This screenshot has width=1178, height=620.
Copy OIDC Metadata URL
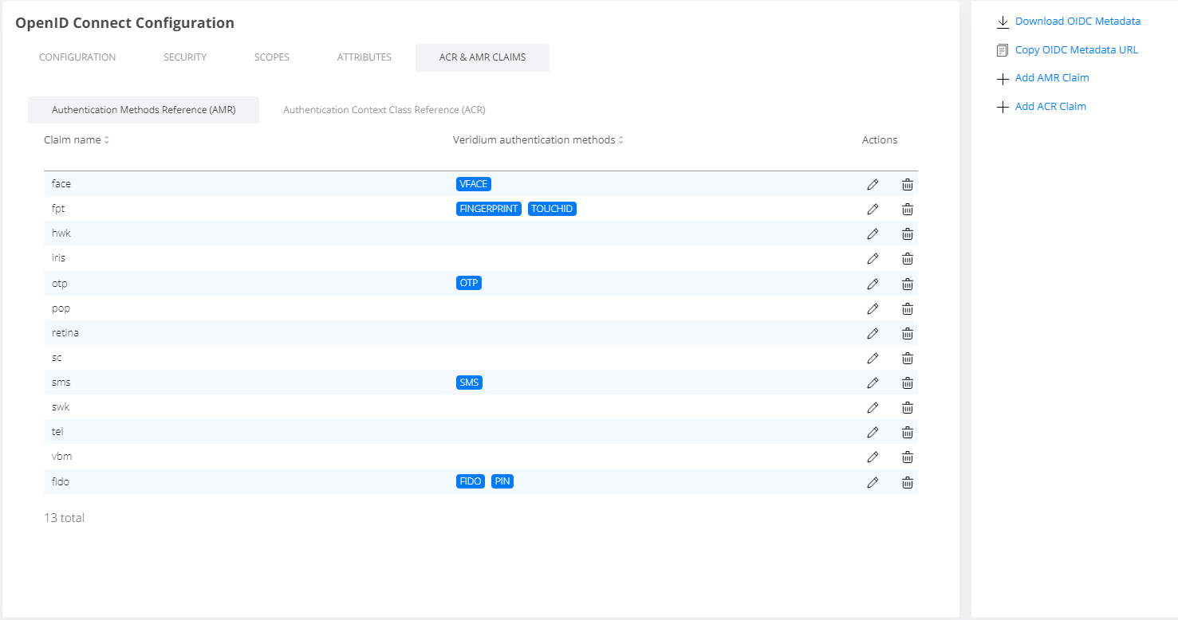[1076, 49]
